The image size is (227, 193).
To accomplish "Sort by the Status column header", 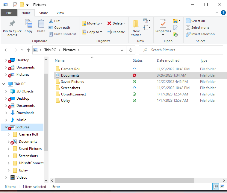I will tap(138, 60).
